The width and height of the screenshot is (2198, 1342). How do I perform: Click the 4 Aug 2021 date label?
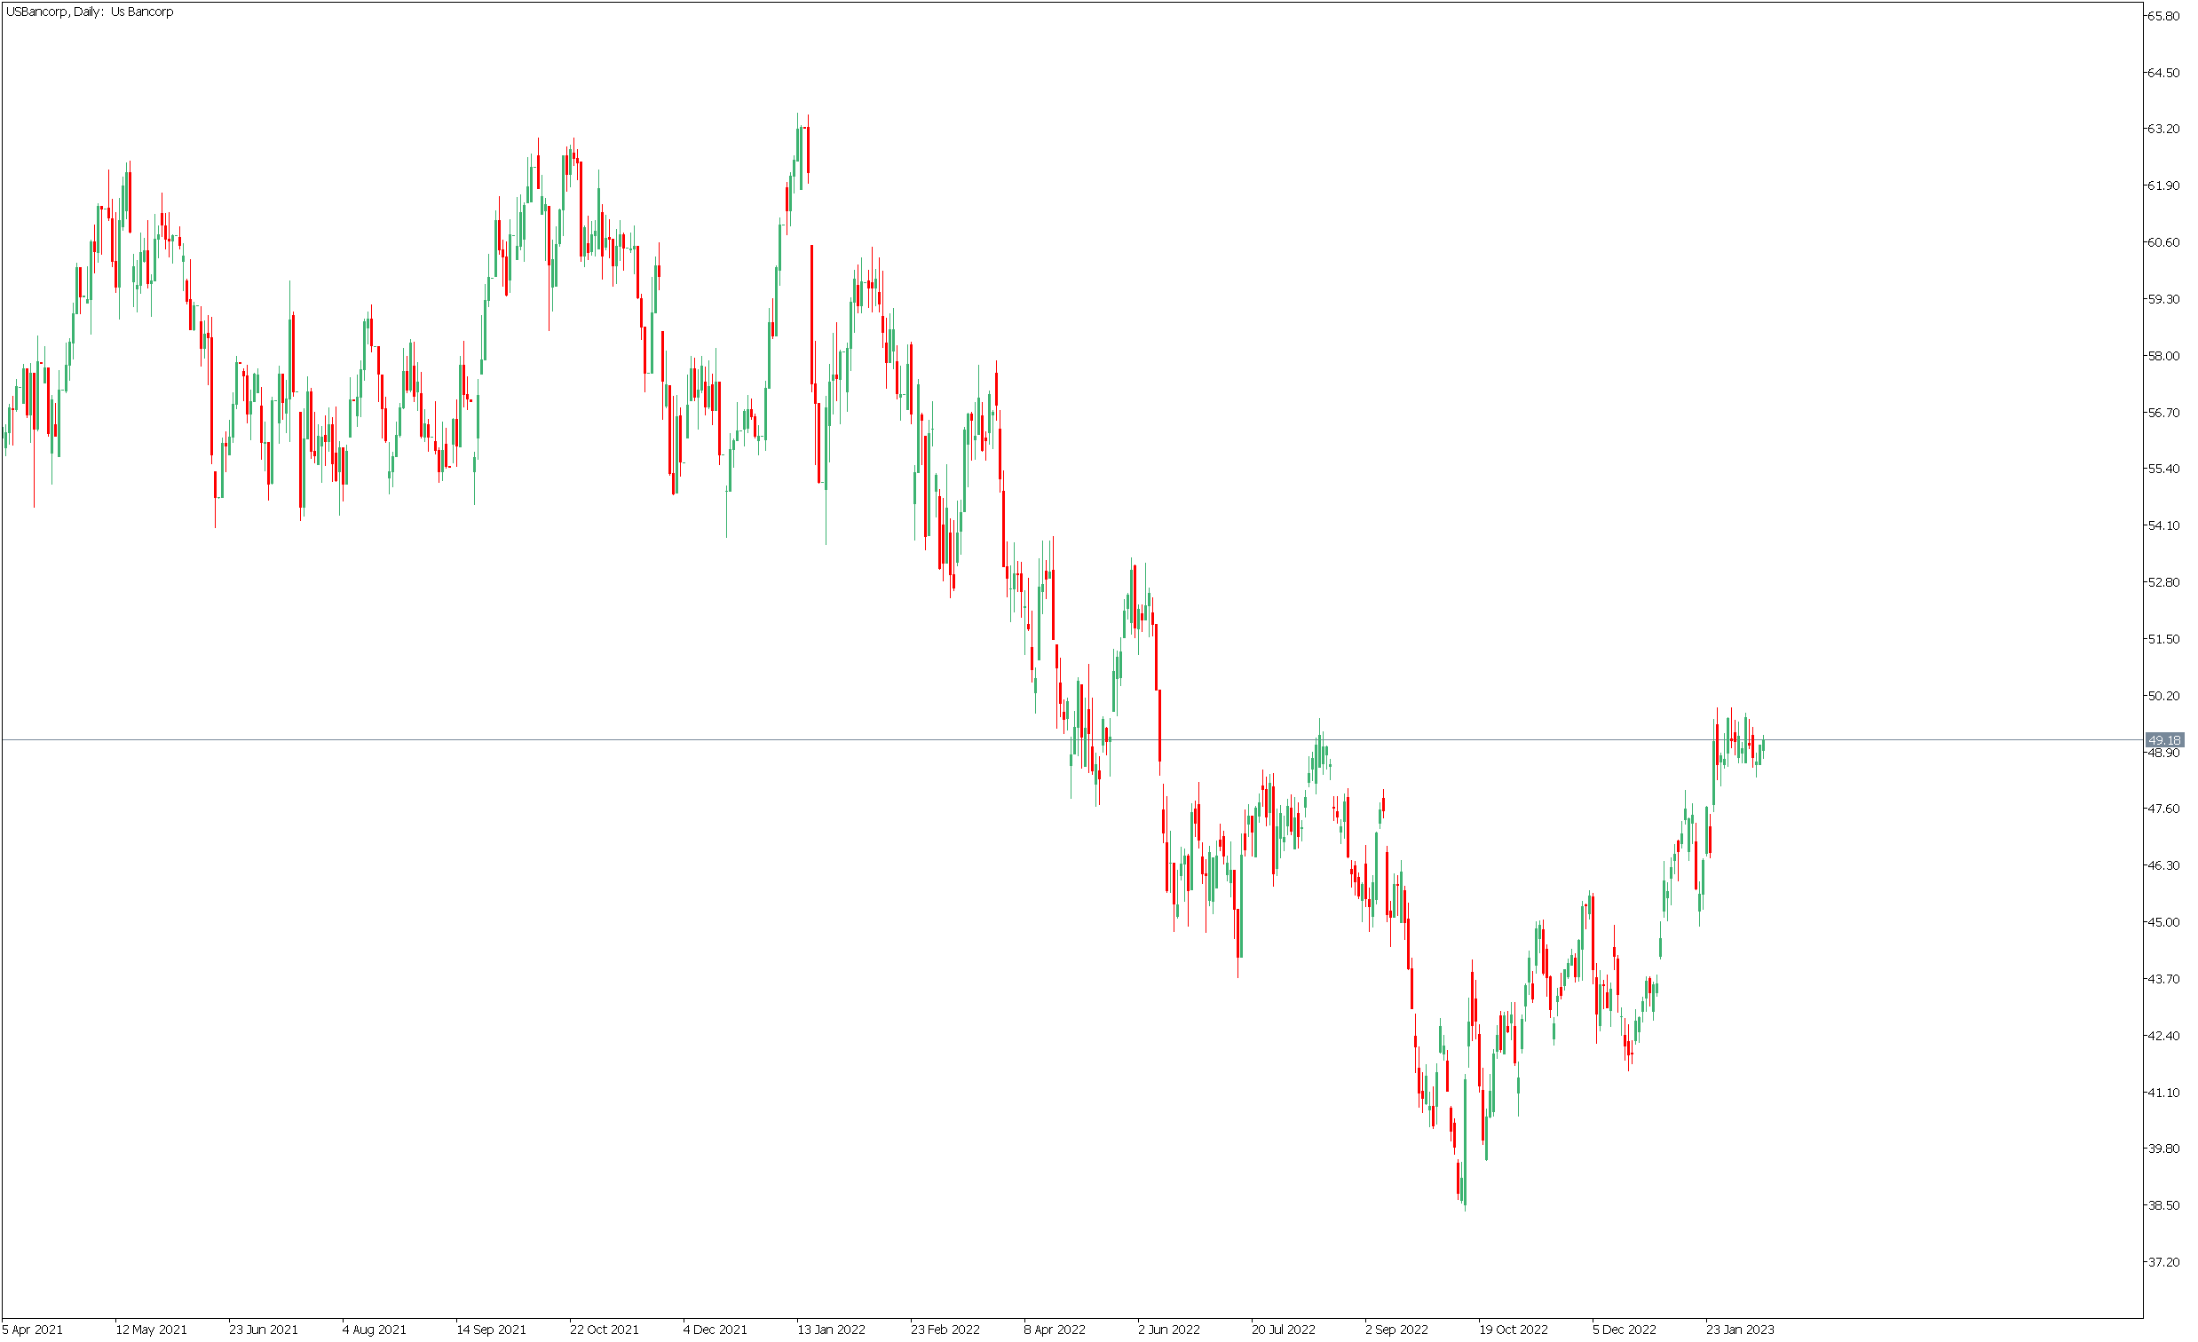pyautogui.click(x=375, y=1331)
